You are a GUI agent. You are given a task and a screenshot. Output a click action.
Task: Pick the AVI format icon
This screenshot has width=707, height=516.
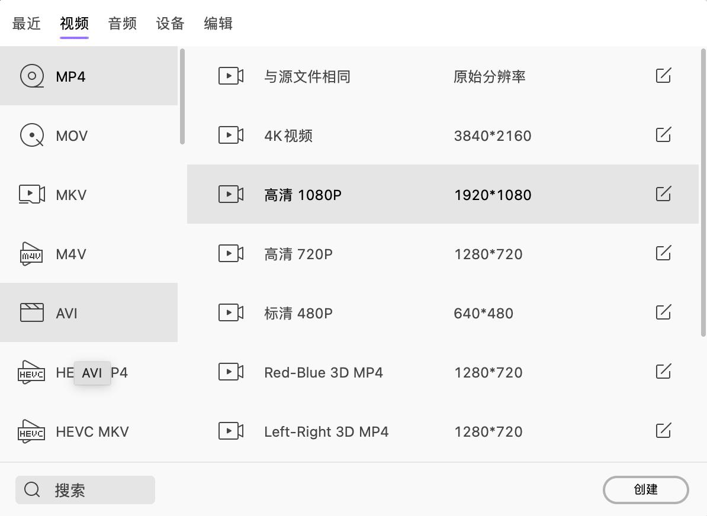[31, 312]
